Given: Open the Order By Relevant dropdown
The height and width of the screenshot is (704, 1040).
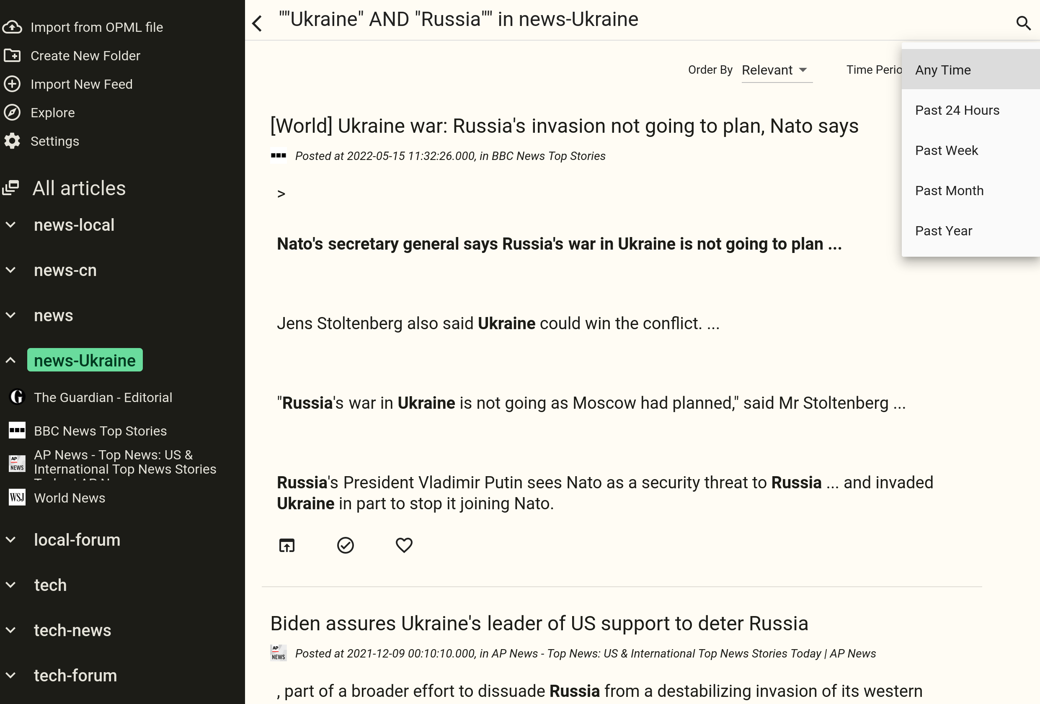Looking at the screenshot, I should [x=776, y=70].
